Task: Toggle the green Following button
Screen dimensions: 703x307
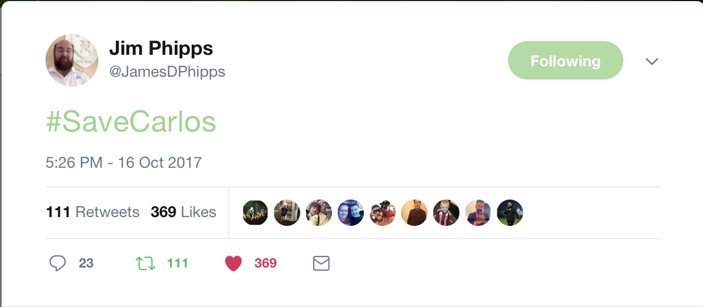Action: pos(565,60)
